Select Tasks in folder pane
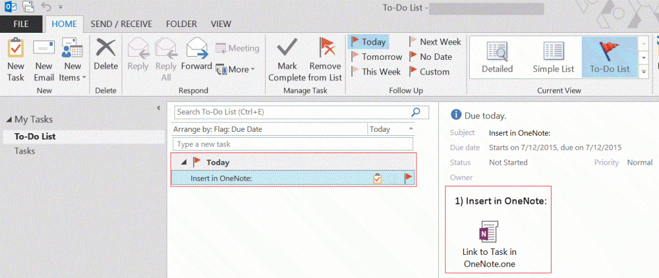 pyautogui.click(x=25, y=151)
